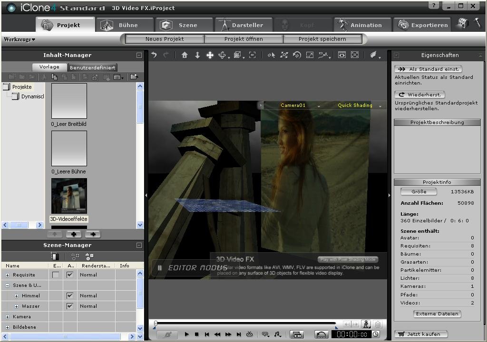The image size is (487, 342).
Task: Select the 3D-Videoeffekte thumbnail
Action: coord(69,196)
